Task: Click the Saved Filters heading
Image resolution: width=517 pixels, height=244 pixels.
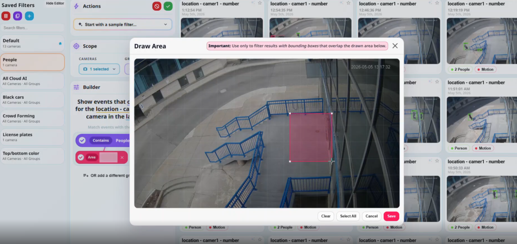Action: 18,5
